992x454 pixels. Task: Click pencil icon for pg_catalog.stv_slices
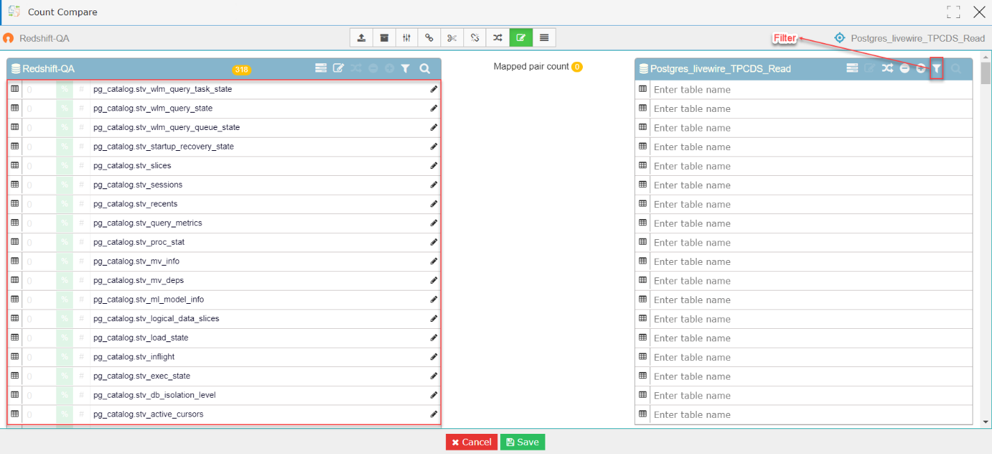(433, 165)
